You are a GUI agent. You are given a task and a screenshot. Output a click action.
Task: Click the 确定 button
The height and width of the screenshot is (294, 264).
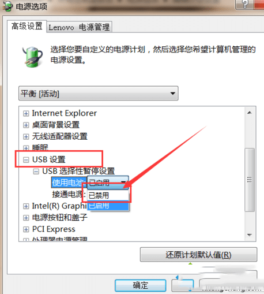point(141,285)
